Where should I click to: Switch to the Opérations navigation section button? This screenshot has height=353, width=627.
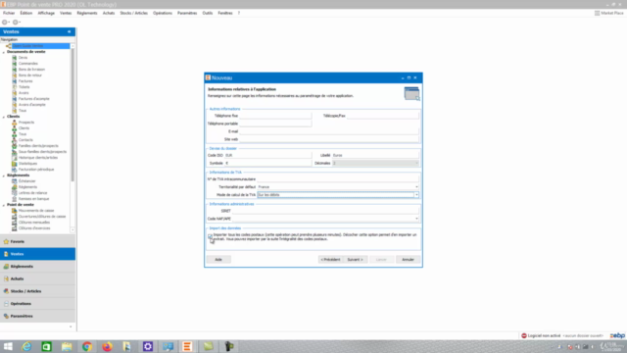click(37, 304)
